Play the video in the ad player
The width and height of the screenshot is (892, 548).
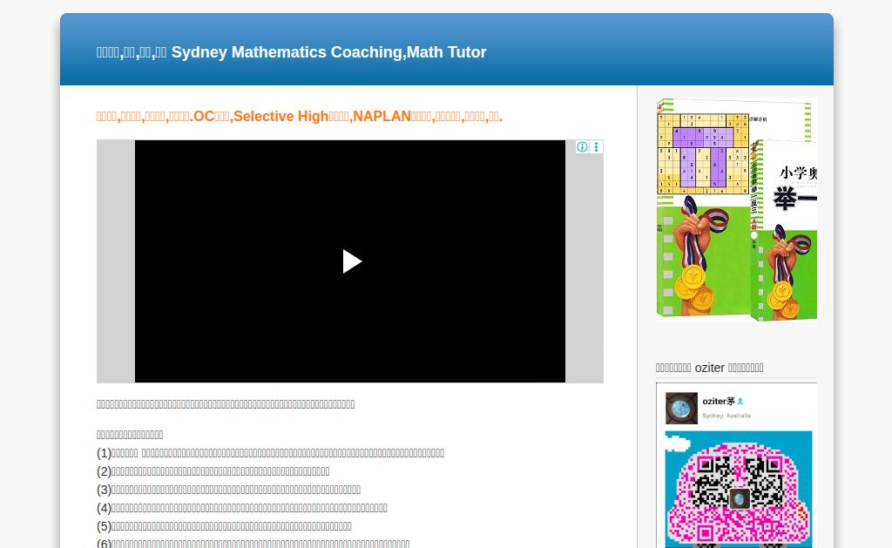352,261
